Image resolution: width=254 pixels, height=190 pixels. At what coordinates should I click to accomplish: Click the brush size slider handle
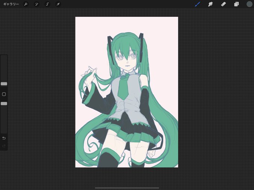pos(4,84)
